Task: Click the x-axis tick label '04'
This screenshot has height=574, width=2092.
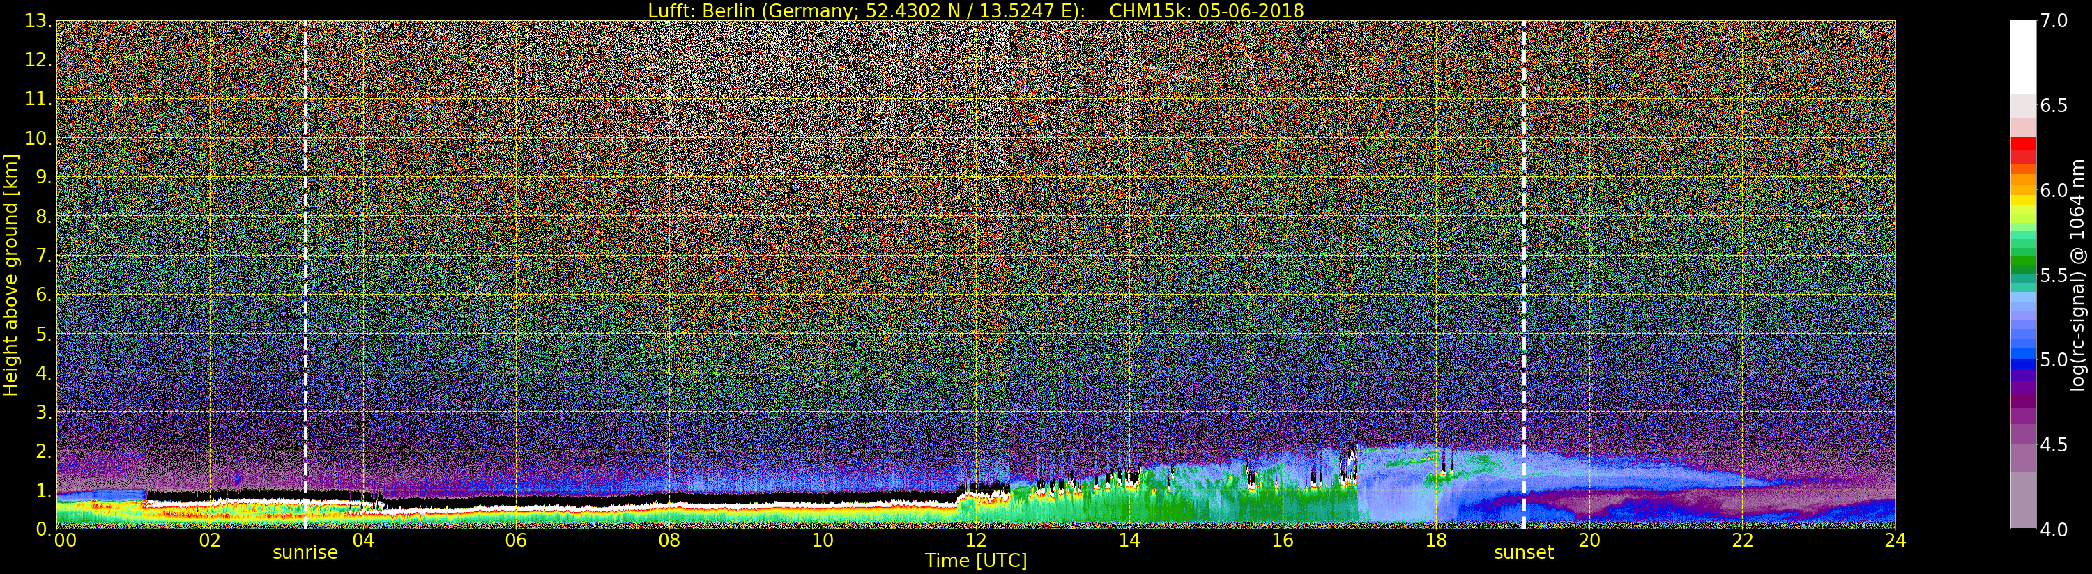Action: (363, 540)
